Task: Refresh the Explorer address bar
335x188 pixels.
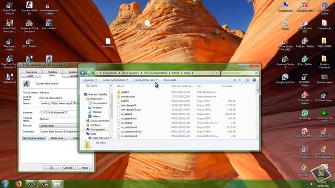Action: 217,73
